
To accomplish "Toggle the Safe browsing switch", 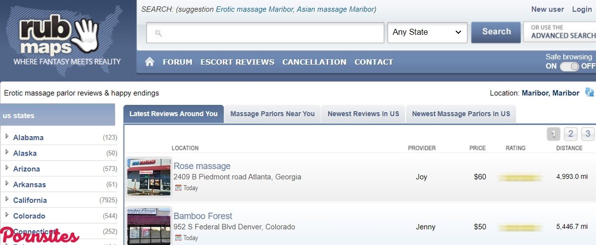I will [x=570, y=67].
